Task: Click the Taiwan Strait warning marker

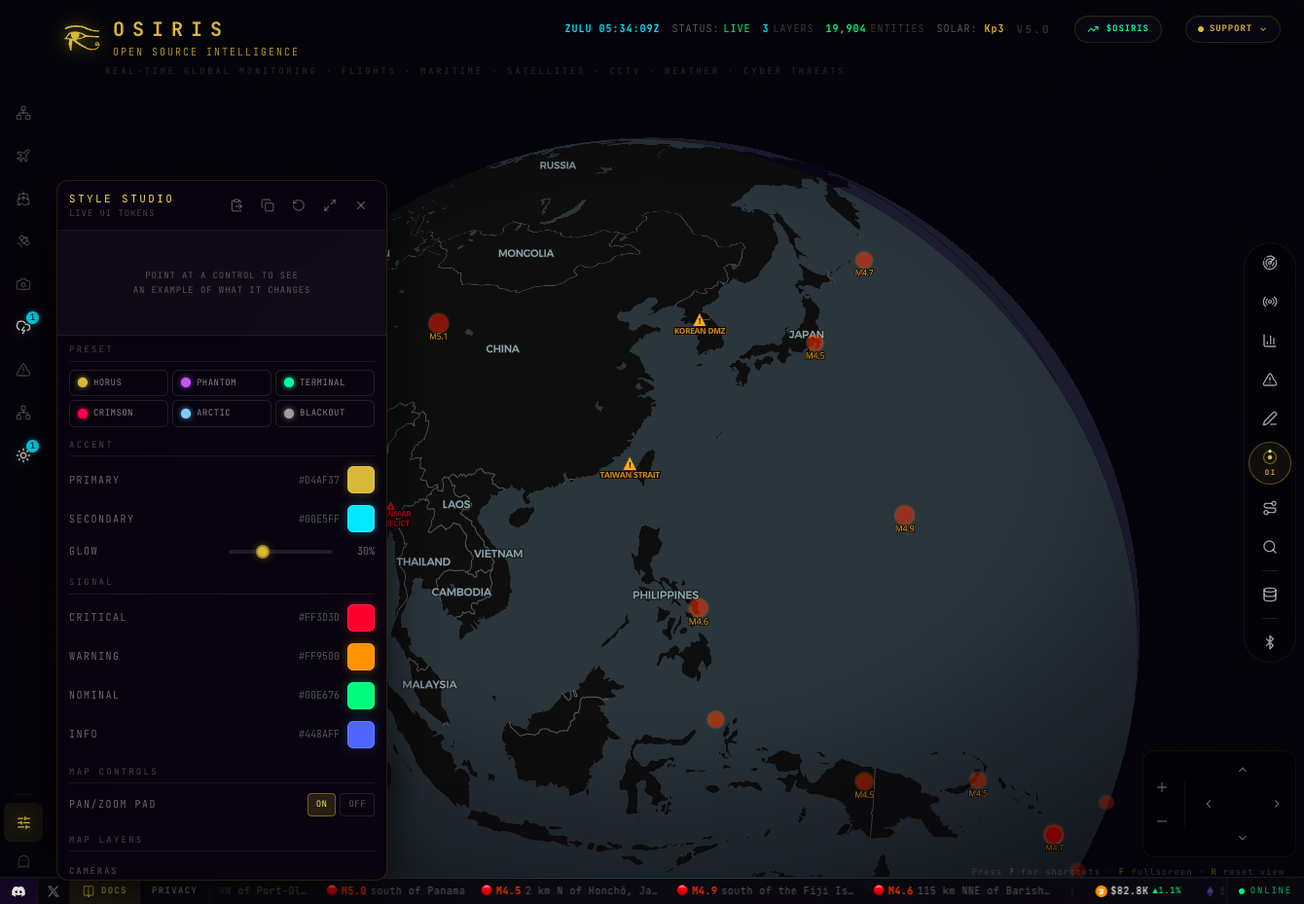Action: pos(630,464)
